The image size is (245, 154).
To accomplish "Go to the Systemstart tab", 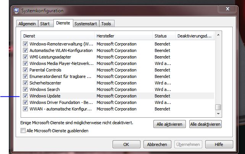I will (x=85, y=24).
